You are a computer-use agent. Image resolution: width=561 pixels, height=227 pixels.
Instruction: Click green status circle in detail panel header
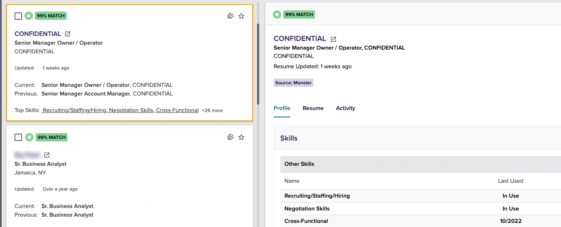[277, 15]
